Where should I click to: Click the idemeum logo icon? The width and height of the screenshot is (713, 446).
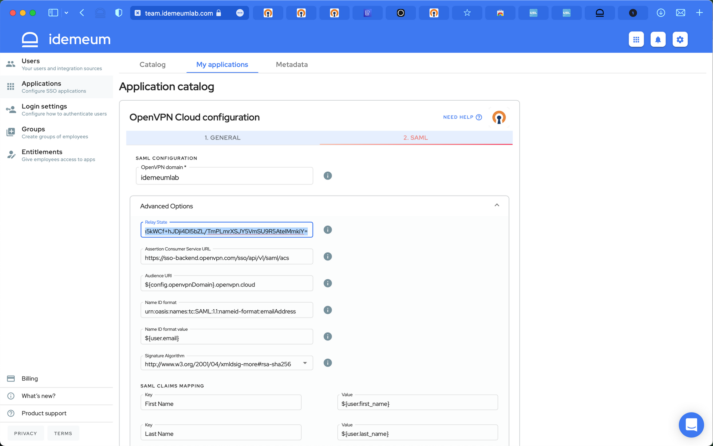tap(30, 40)
